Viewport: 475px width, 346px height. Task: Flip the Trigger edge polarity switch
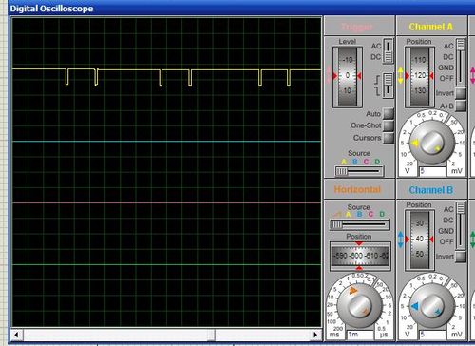click(388, 85)
